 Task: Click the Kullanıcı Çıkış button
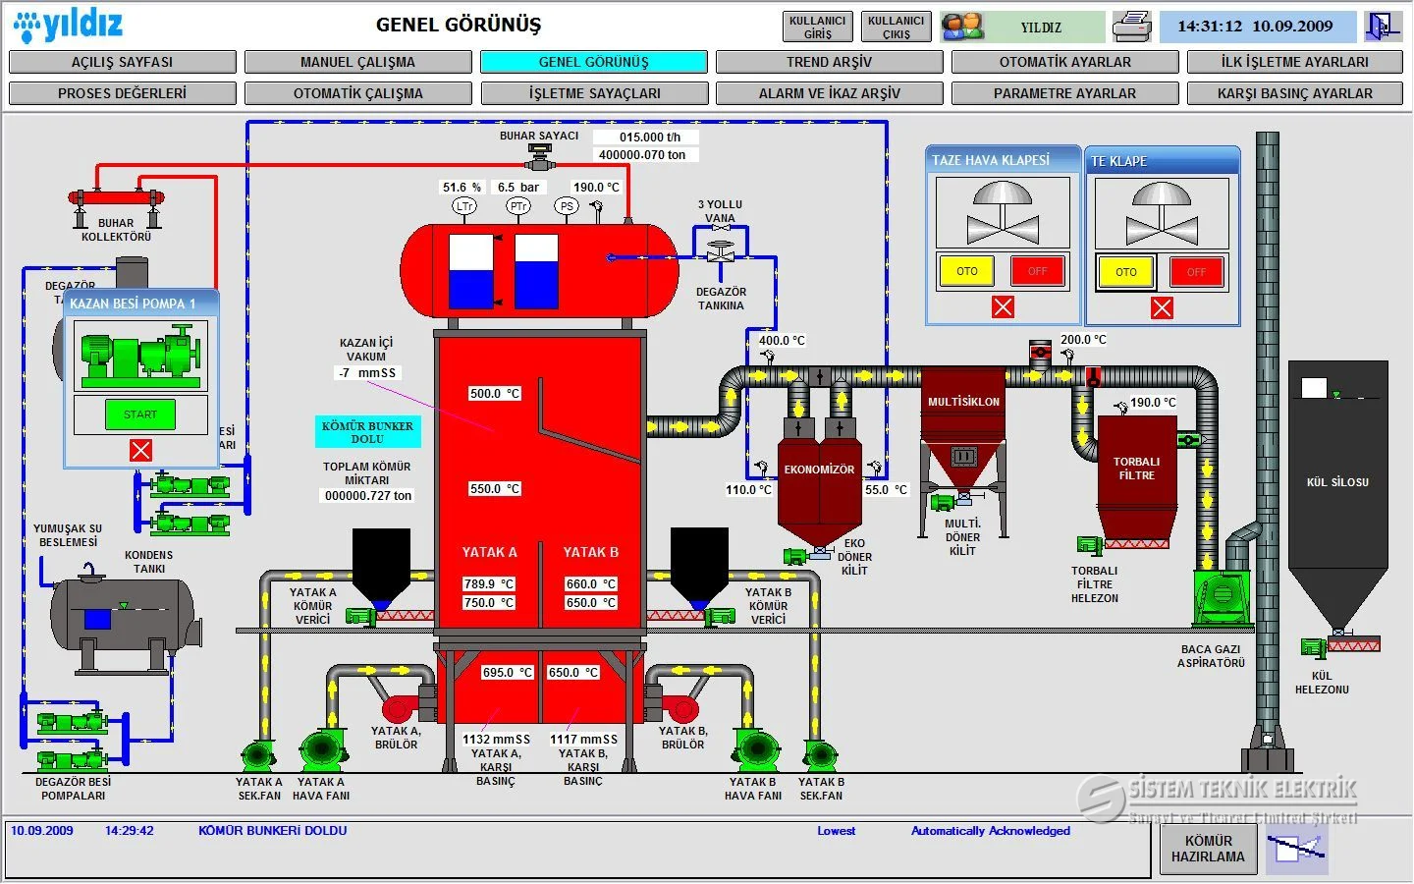click(897, 27)
